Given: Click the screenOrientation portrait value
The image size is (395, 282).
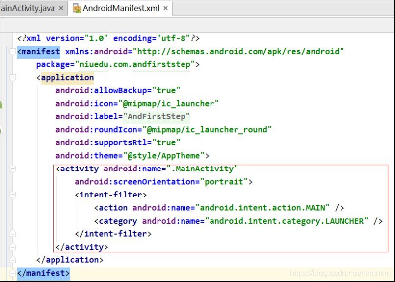Looking at the screenshot, I should click(x=224, y=182).
